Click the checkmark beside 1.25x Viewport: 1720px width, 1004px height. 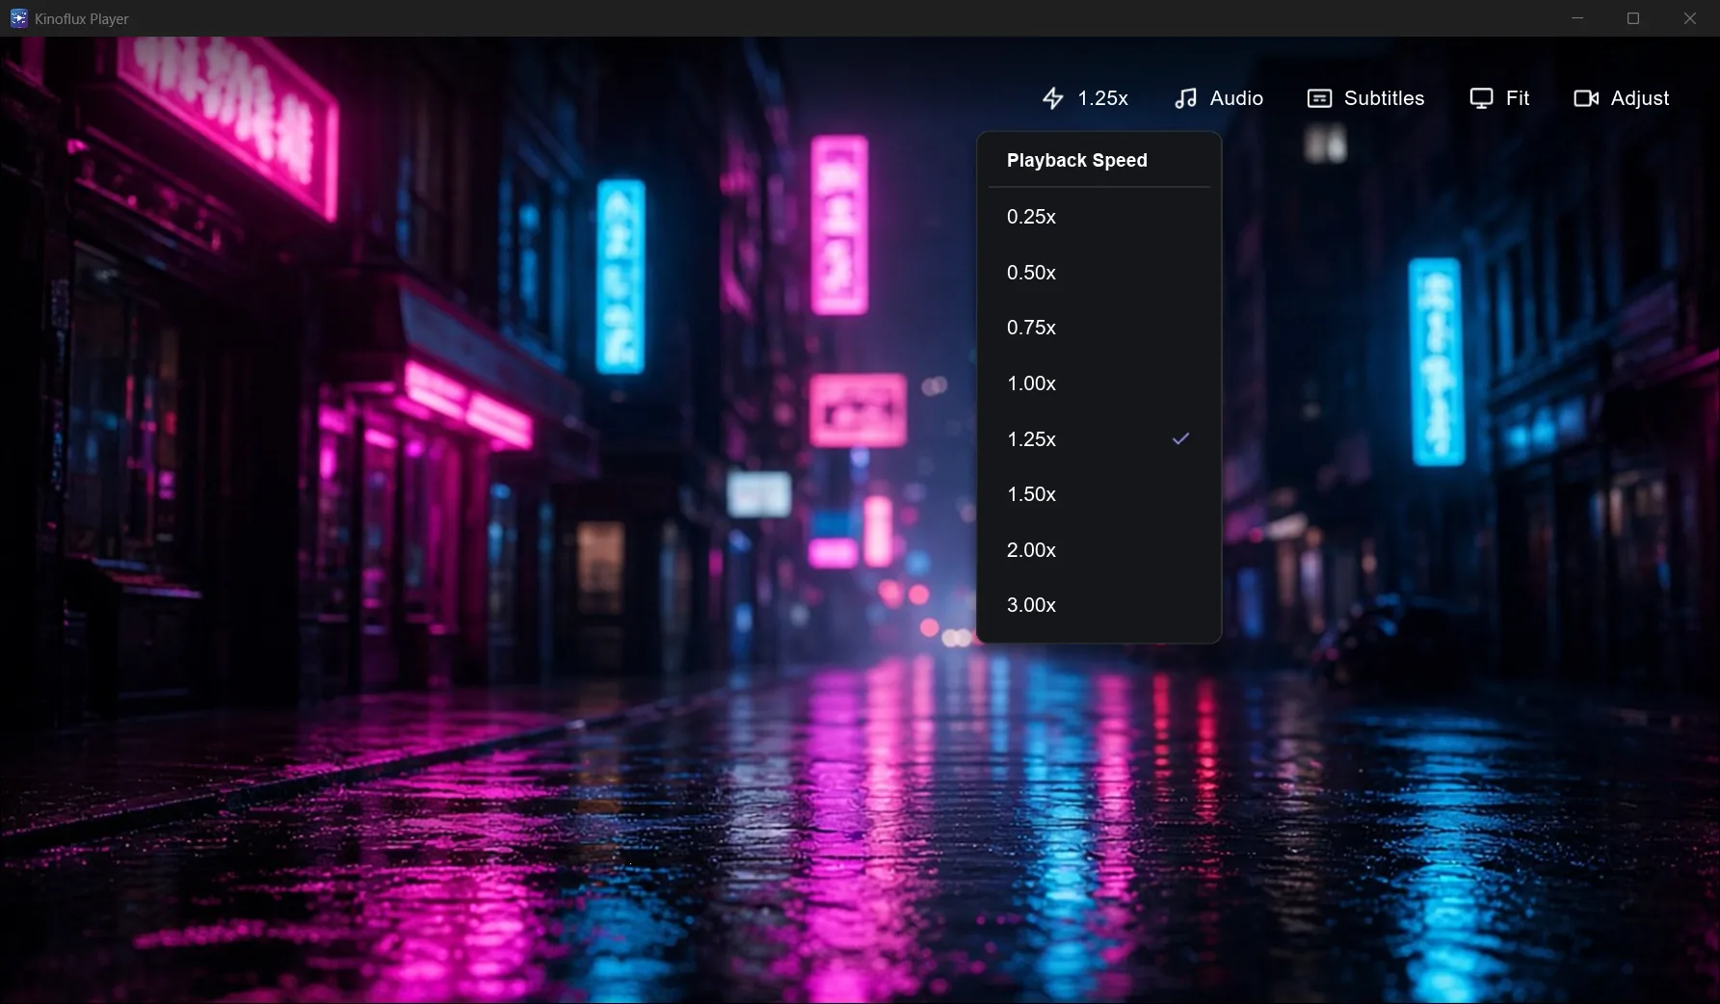tap(1180, 438)
